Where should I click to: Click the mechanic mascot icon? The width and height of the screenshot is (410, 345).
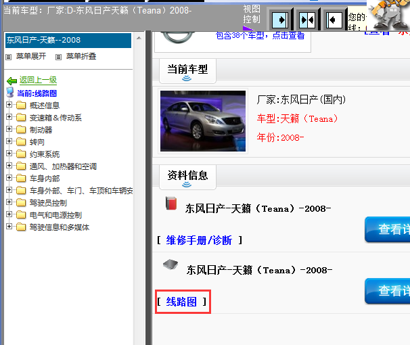pos(388,14)
